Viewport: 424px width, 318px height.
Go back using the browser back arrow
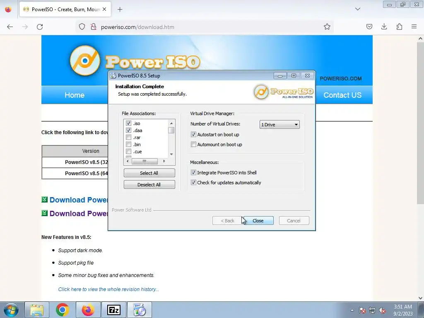click(x=10, y=27)
